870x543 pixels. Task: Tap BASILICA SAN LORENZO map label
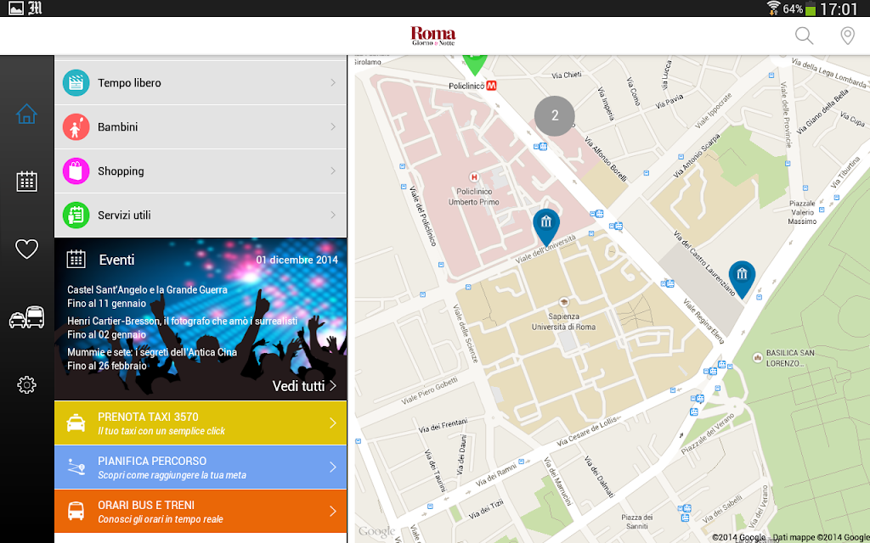(790, 358)
